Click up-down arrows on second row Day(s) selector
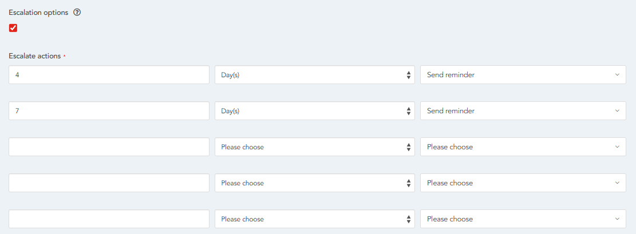This screenshot has width=636, height=234. [408, 111]
